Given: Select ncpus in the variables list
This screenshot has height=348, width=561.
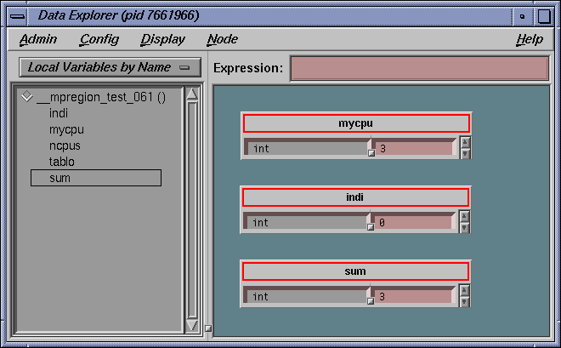Looking at the screenshot, I should coord(65,145).
